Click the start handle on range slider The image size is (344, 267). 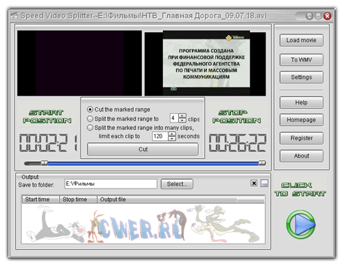(45, 163)
